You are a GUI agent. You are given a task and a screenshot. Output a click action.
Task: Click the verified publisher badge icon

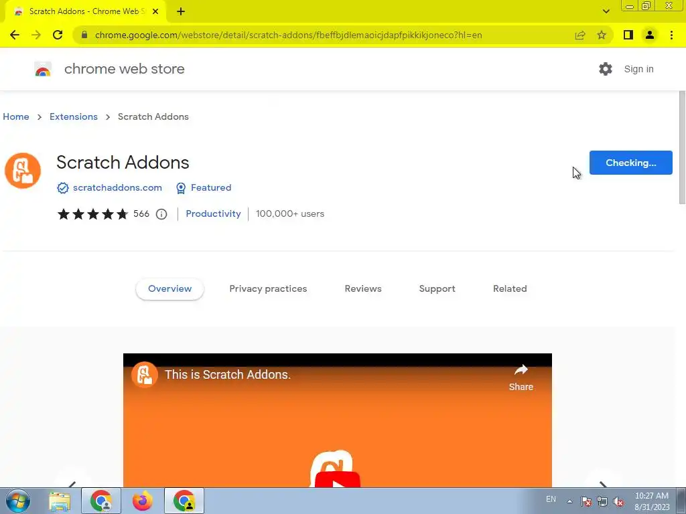coord(62,188)
